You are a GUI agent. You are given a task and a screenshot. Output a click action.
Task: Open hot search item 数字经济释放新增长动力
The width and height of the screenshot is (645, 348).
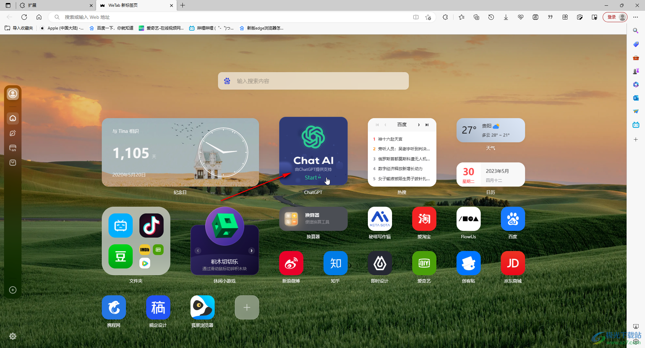point(400,169)
